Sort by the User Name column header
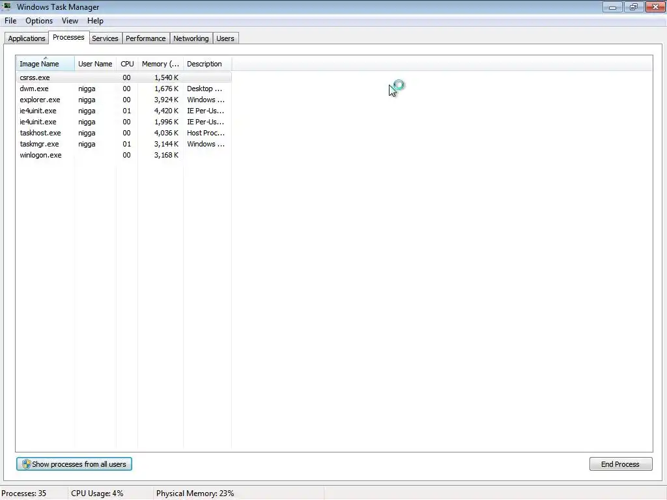Screen dimensions: 667x500 coord(95,64)
